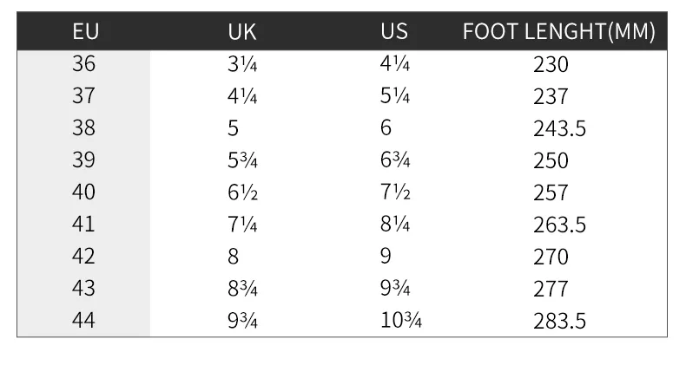Click UK size 5 cell

(x=233, y=128)
